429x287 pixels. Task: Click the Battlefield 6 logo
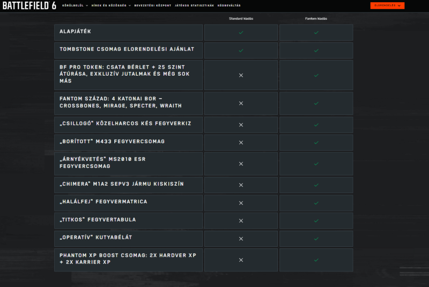pyautogui.click(x=29, y=5)
